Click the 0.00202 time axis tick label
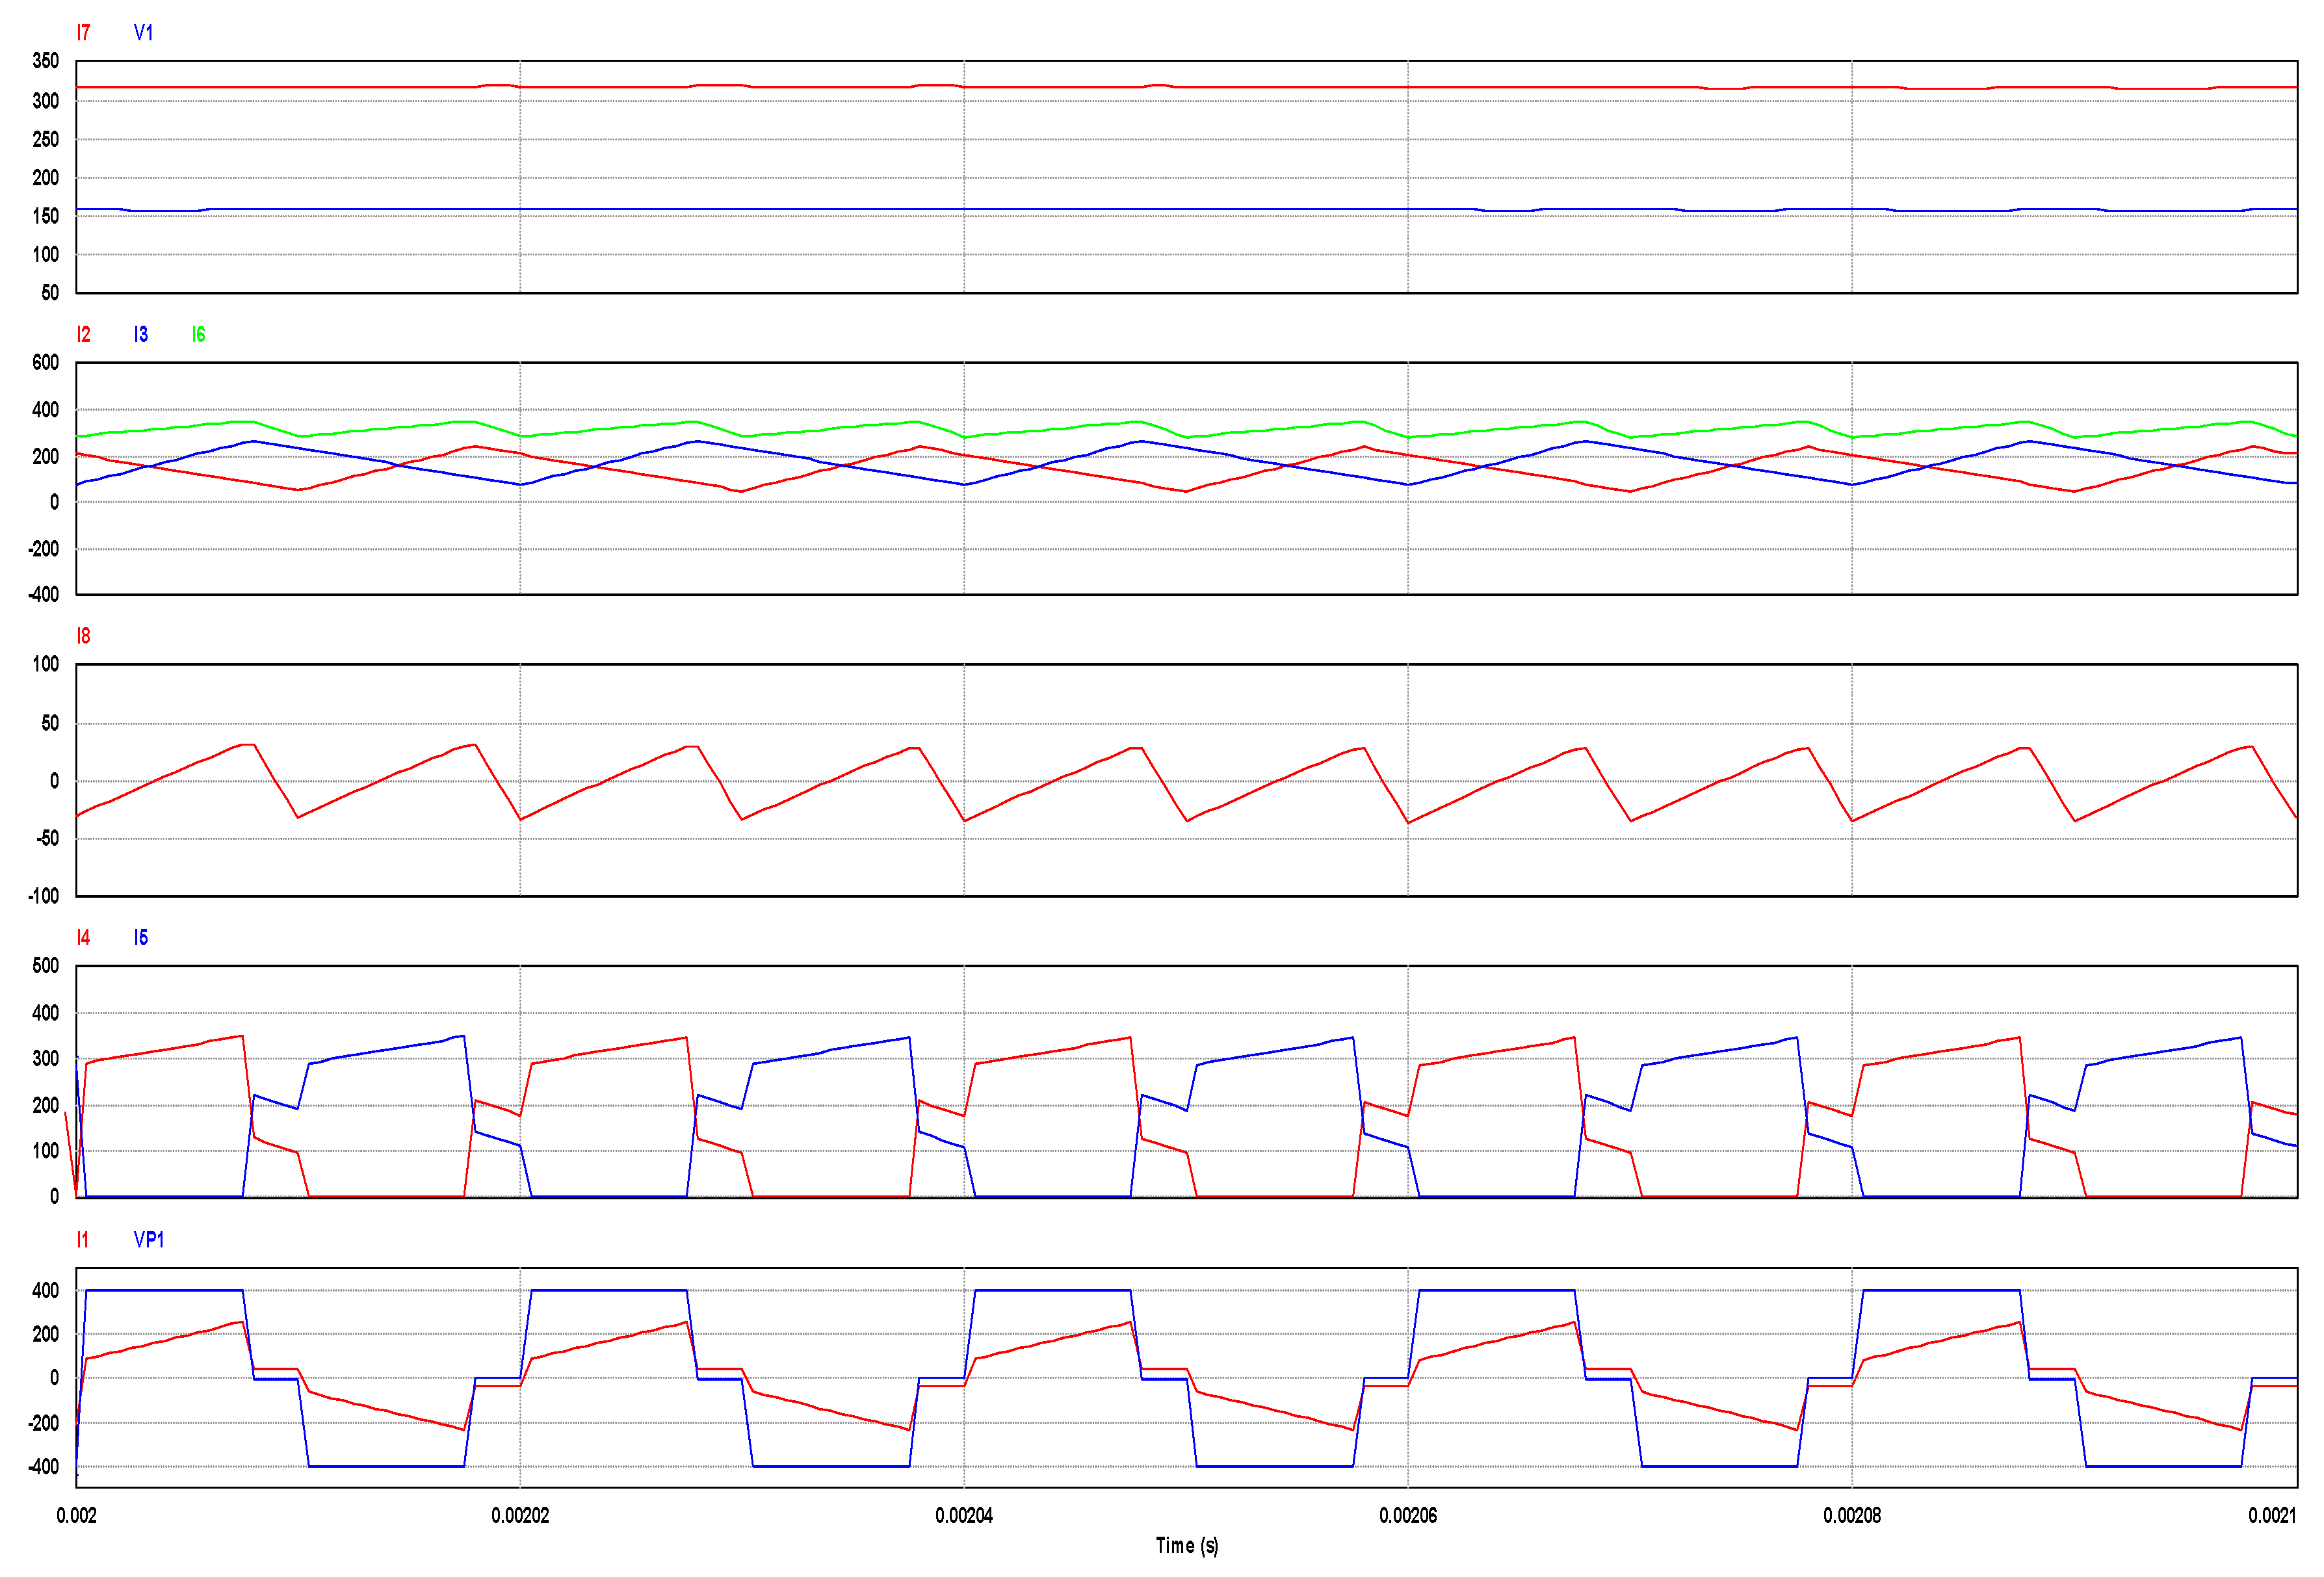Image resolution: width=2324 pixels, height=1577 pixels. (520, 1516)
